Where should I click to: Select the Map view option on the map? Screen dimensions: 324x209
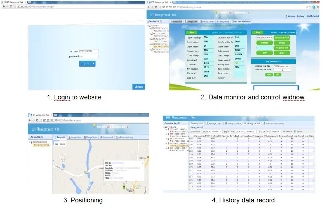click(x=56, y=144)
